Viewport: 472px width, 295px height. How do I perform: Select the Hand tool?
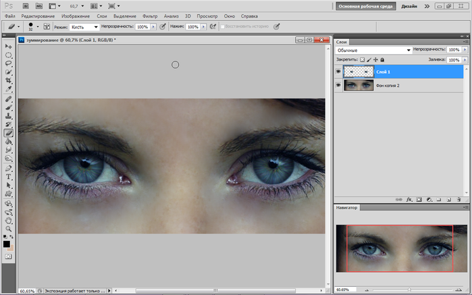click(x=9, y=219)
